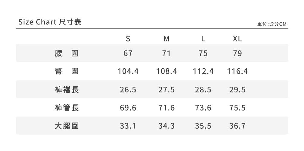Click the waist value 67 for S
Screen dimensions: 304x151
[x=128, y=53]
